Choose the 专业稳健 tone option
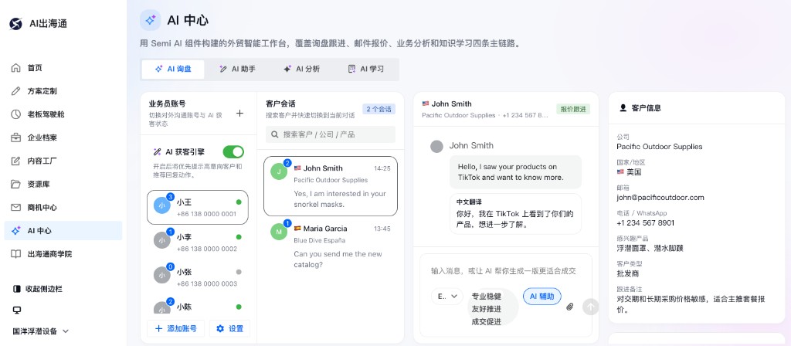 click(x=487, y=296)
